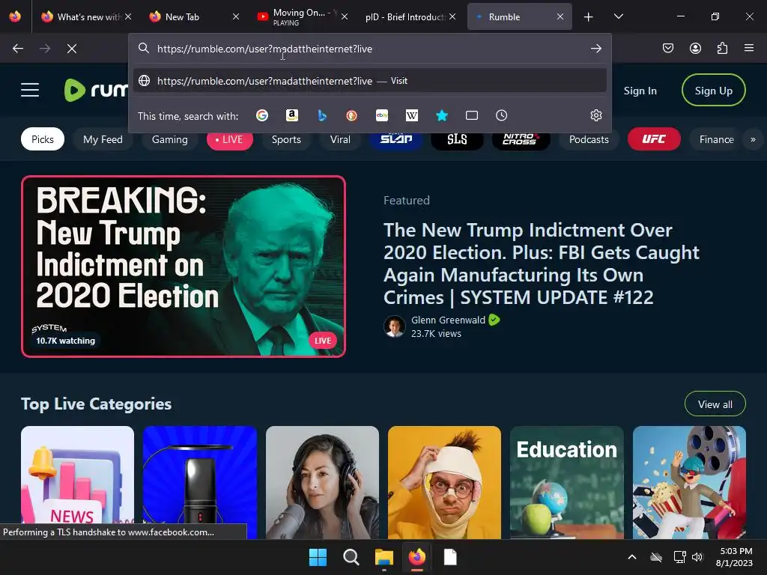Image resolution: width=767 pixels, height=575 pixels.
Task: Open the Save to Pocket icon
Action: point(668,48)
